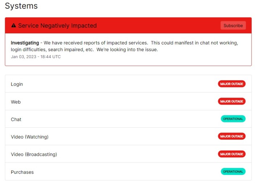The width and height of the screenshot is (261, 188).
Task: Click the Web major outage badge
Action: [232, 101]
